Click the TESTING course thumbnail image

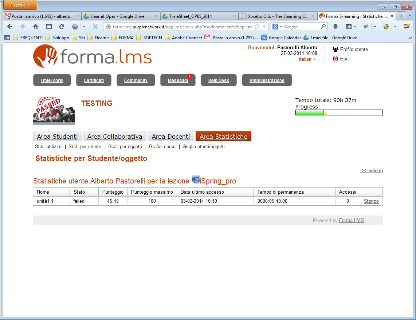[54, 110]
